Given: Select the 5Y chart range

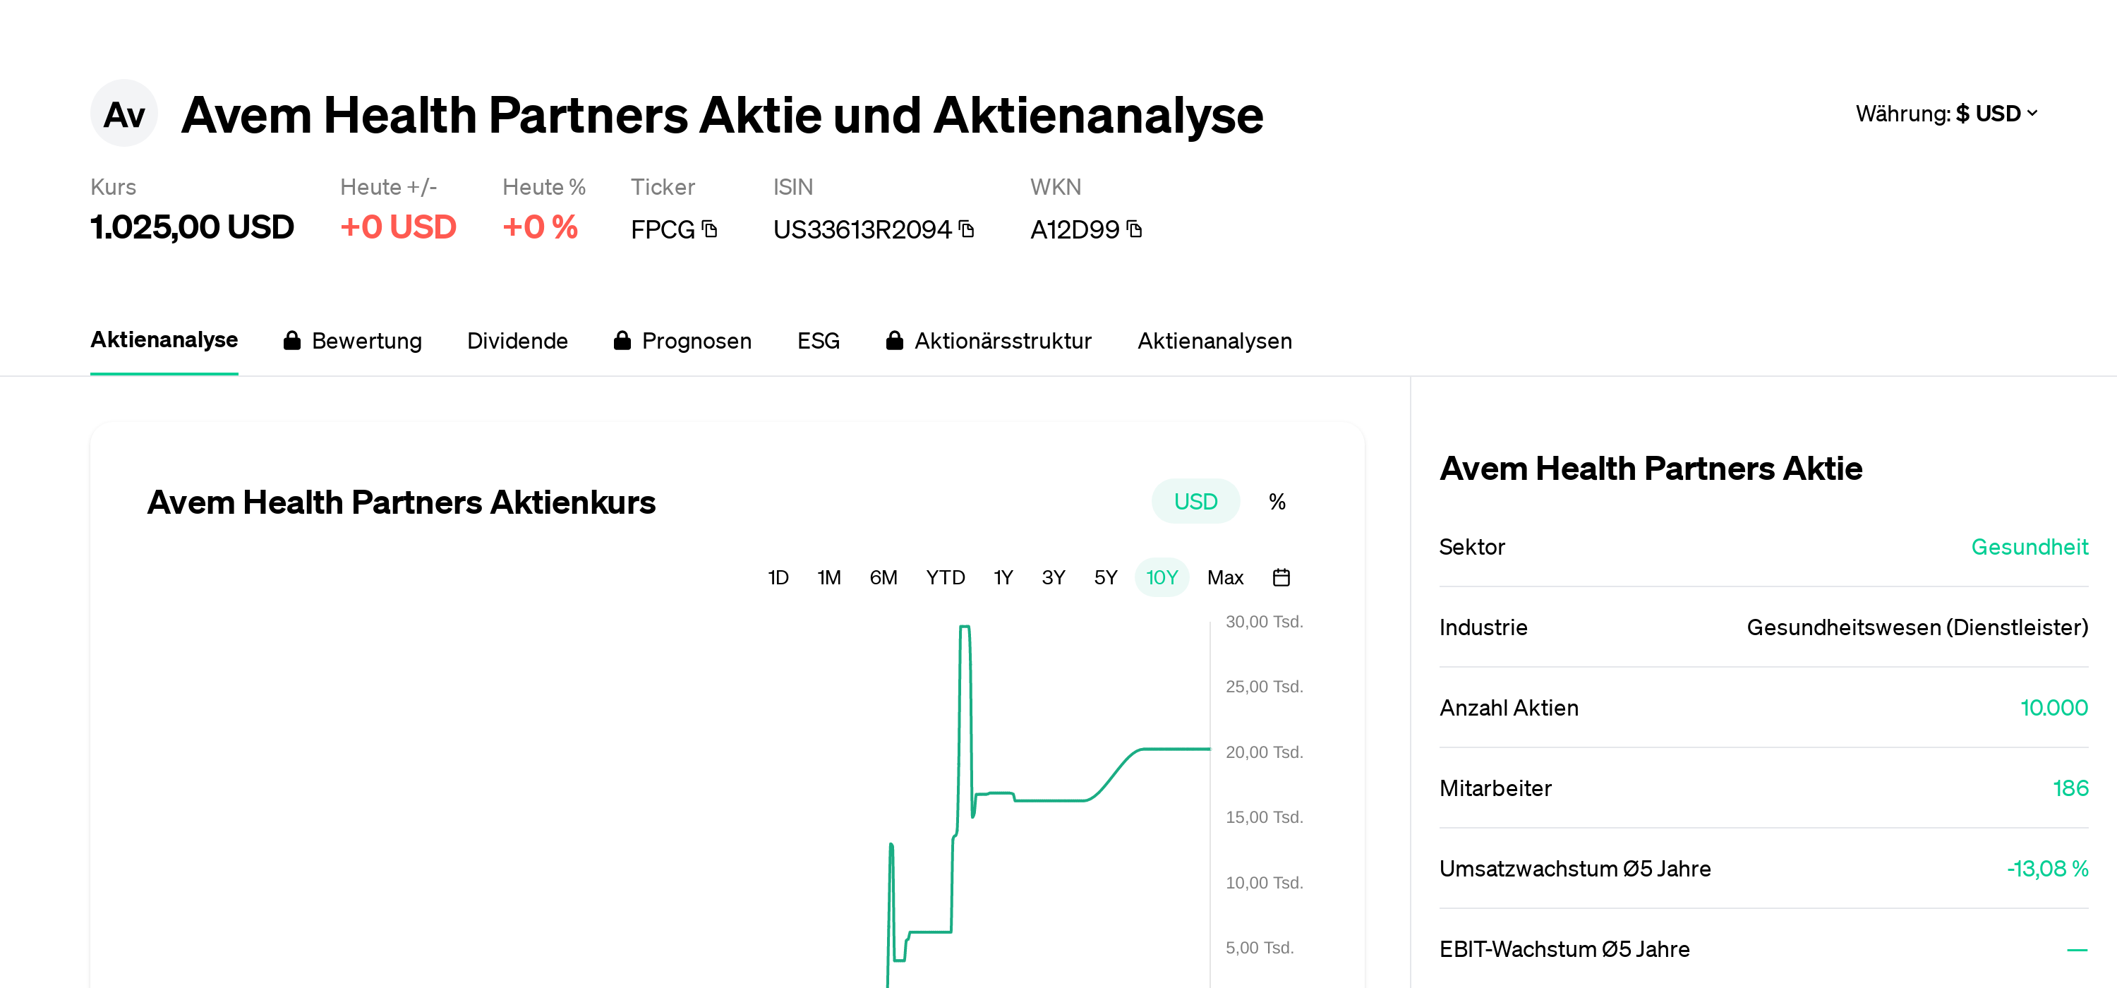Looking at the screenshot, I should point(1104,577).
